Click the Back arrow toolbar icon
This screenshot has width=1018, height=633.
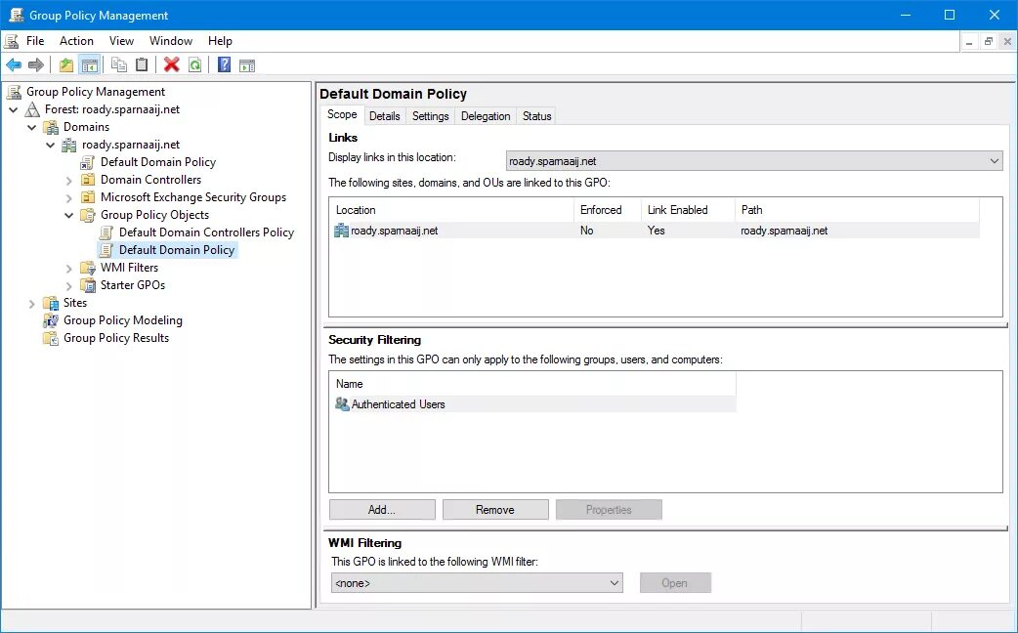click(14, 64)
